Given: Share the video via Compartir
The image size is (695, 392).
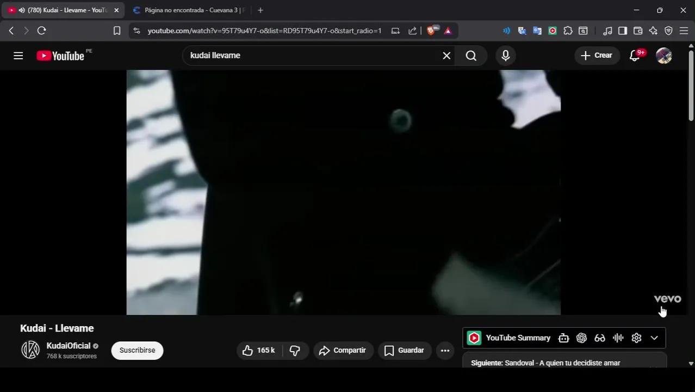Looking at the screenshot, I should pos(343,351).
